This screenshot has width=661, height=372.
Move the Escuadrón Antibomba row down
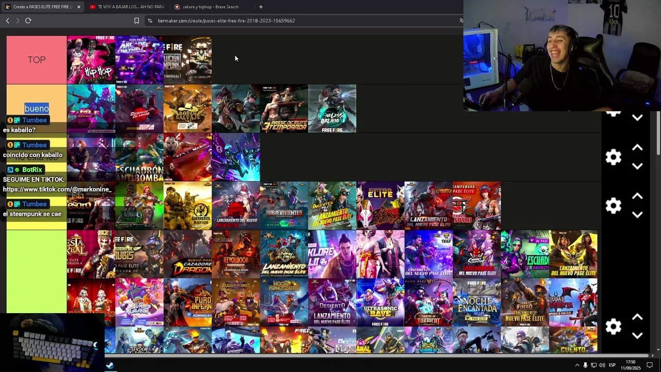point(637,166)
